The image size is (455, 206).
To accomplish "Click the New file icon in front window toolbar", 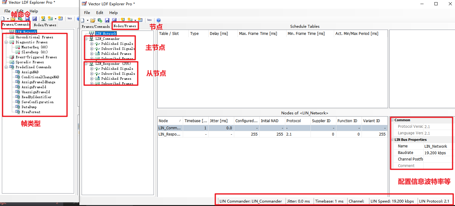I will [82, 20].
